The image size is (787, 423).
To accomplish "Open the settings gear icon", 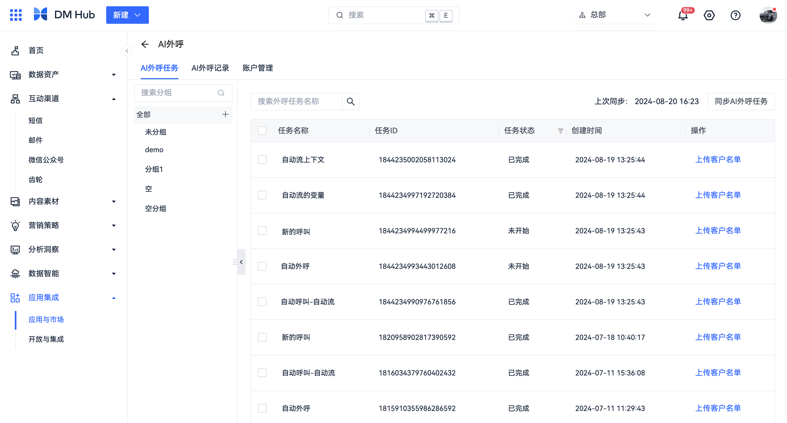I will coord(709,15).
